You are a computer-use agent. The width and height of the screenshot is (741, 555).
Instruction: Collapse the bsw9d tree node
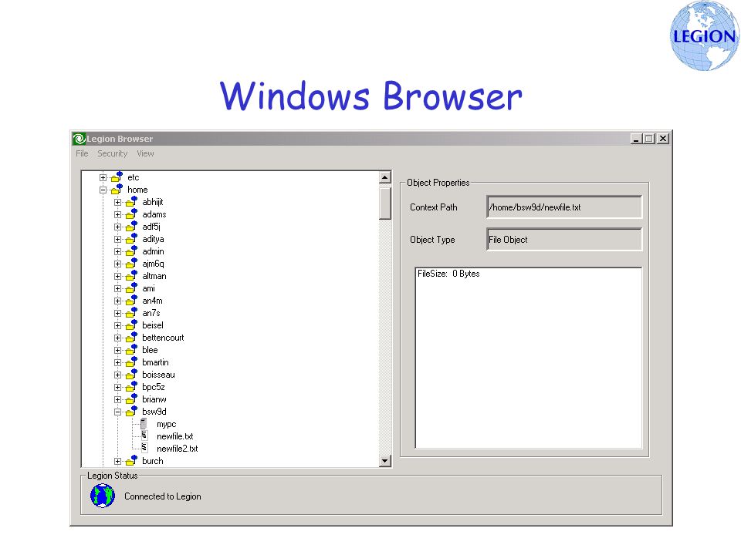117,412
